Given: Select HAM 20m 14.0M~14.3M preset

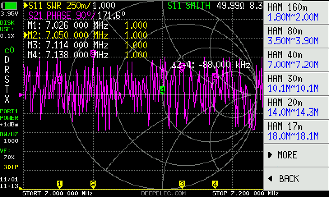Looking at the screenshot, I should (x=296, y=108).
